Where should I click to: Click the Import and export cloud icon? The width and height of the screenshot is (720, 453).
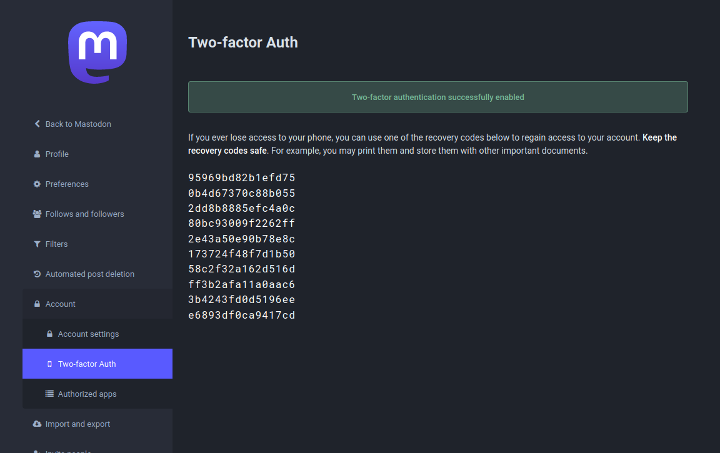[36, 424]
